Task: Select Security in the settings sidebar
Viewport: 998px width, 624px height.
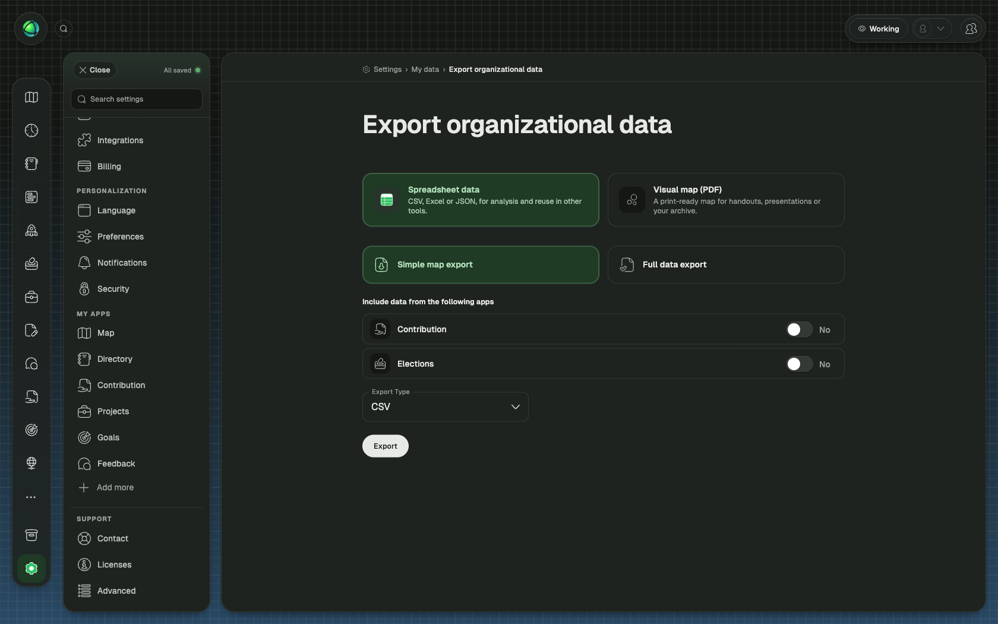Action: pyautogui.click(x=137, y=289)
